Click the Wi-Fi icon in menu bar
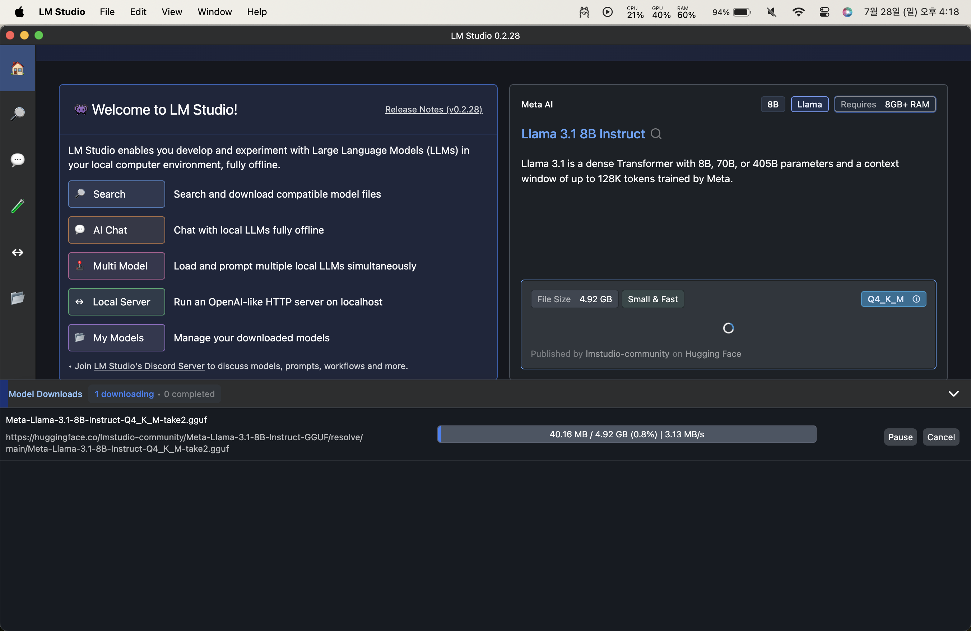 tap(798, 12)
